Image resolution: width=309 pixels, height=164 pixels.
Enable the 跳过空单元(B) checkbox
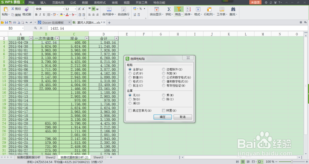point(130,110)
